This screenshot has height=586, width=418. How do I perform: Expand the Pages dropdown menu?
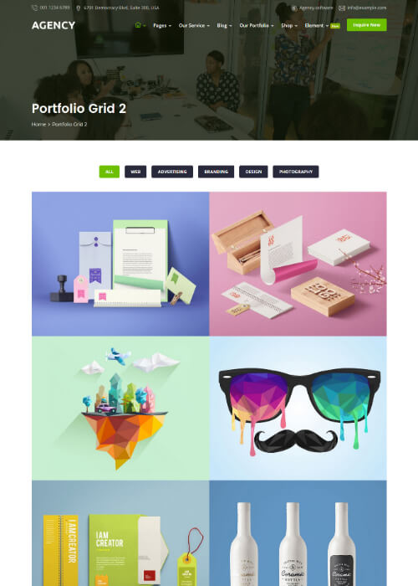click(162, 25)
